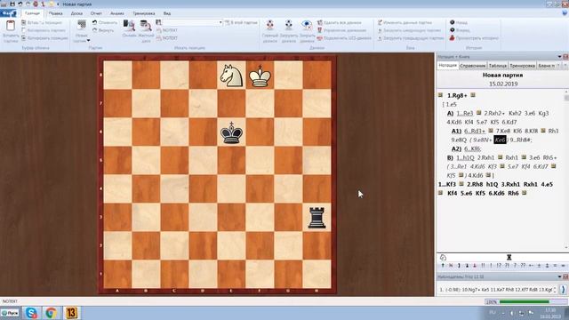This screenshot has width=569, height=320.
Task: Click the Redo move (Вернуть) button
Action: [x=103, y=30]
